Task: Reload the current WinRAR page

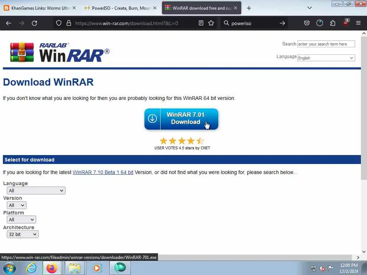Action: click(x=34, y=23)
